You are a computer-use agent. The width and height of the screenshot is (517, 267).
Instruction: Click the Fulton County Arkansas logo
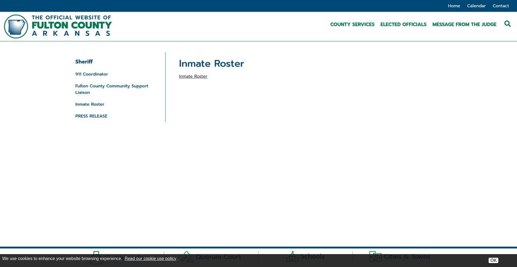tap(58, 26)
